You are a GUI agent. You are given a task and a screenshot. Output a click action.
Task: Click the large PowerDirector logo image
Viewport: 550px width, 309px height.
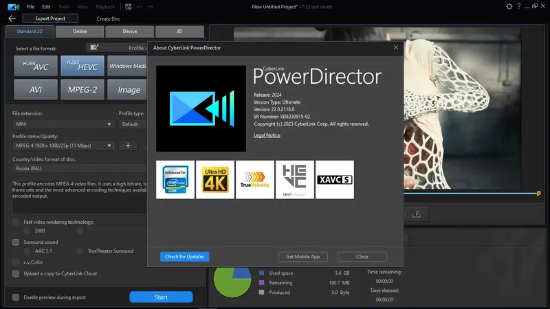pos(201,108)
